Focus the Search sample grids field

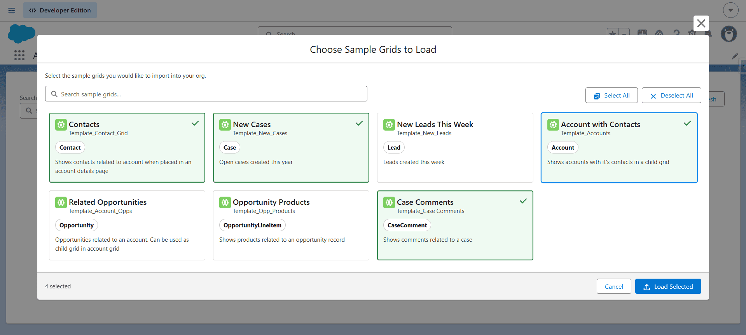pyautogui.click(x=206, y=94)
